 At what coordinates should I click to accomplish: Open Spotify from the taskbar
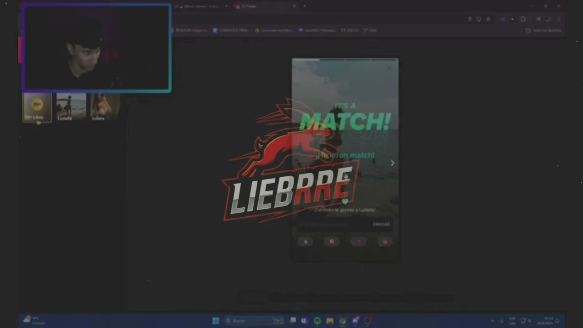click(x=317, y=321)
